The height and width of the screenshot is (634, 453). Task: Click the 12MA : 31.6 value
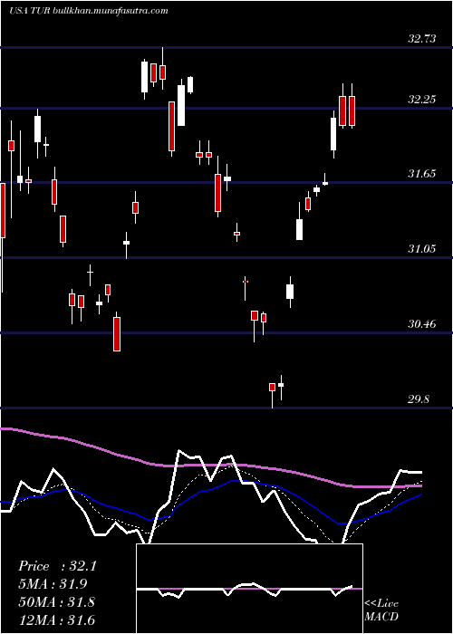(56, 620)
